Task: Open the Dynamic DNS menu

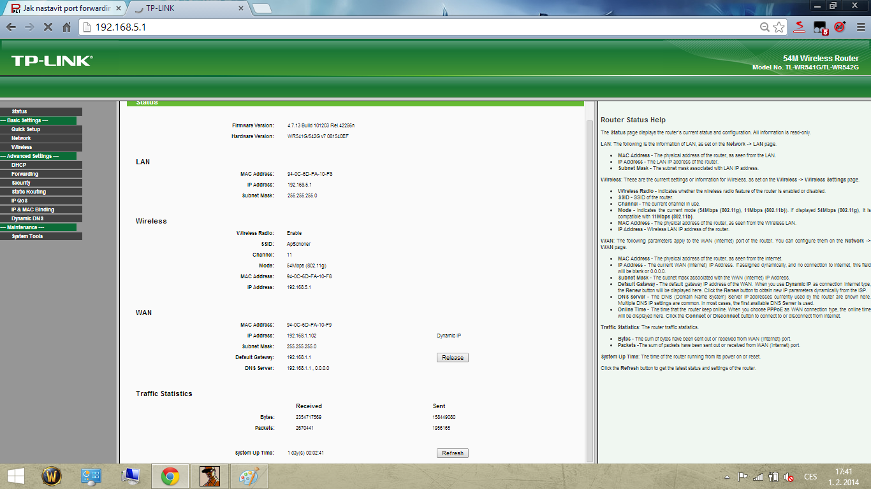Action: (41, 218)
